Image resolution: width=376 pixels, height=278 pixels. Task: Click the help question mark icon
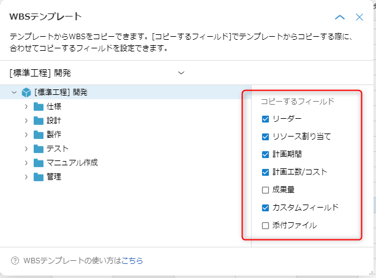pos(15,261)
